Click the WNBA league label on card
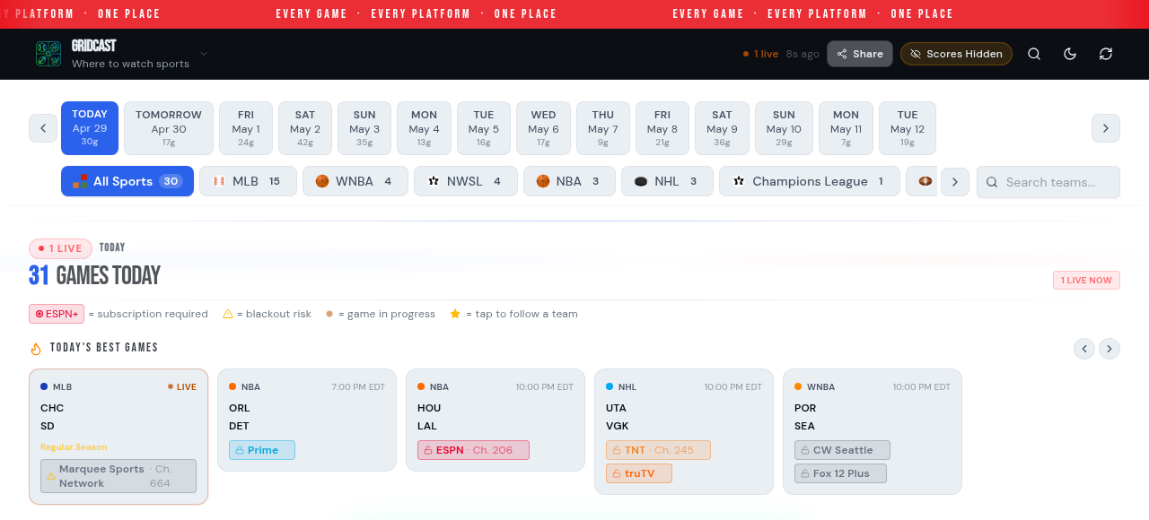Viewport: 1149px width, 520px height. [820, 387]
